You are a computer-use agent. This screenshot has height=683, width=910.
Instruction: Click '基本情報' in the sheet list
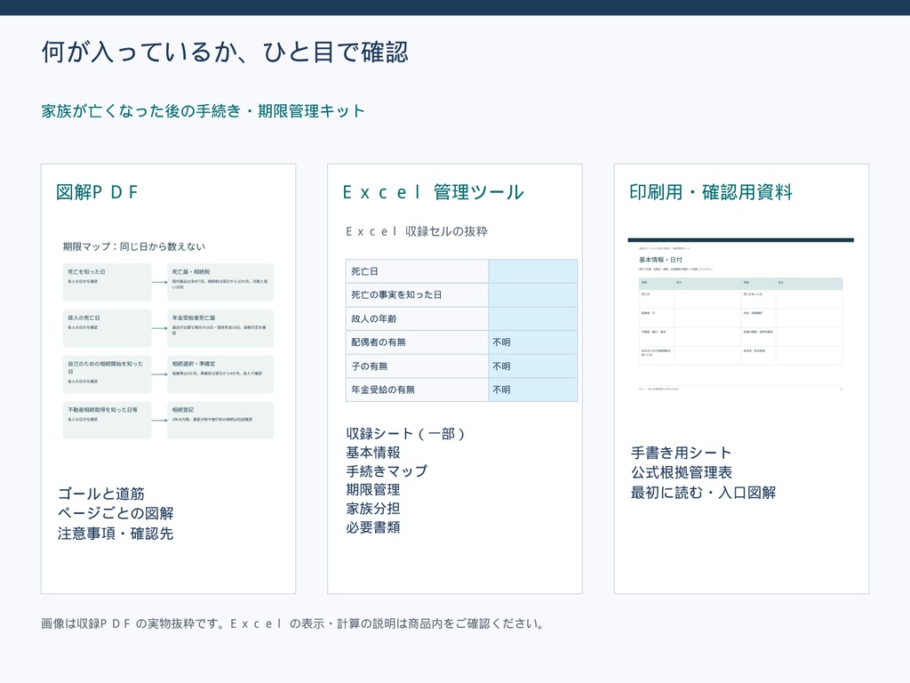point(373,453)
